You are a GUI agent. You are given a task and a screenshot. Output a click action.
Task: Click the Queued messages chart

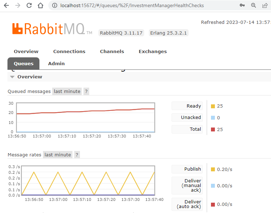pos(86,118)
